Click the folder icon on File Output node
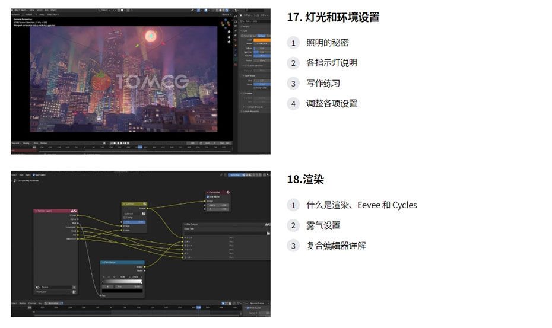552x328 pixels. pos(268,233)
